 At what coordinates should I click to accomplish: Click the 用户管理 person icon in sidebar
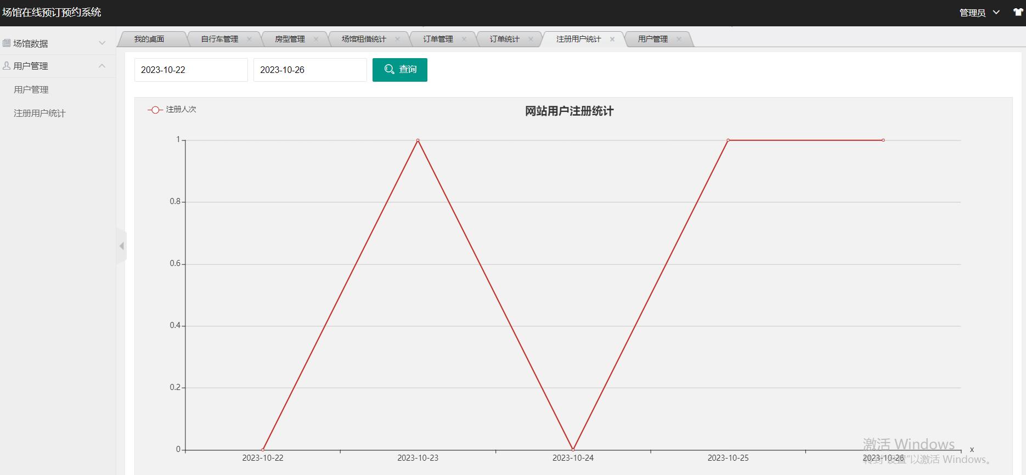pos(7,65)
